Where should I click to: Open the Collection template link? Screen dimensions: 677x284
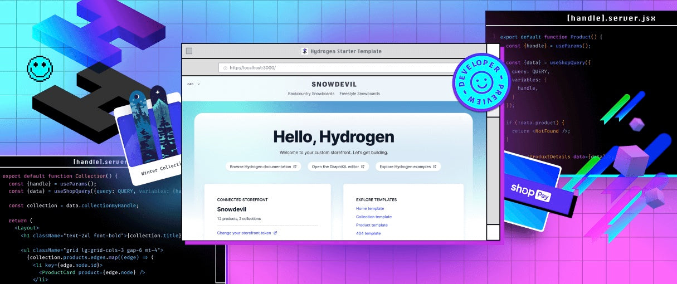(x=374, y=217)
